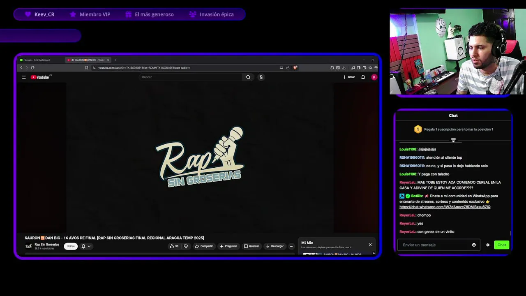Click the Mi Mix playlist heading
Viewport: 526px width, 296px height.
[x=307, y=243]
